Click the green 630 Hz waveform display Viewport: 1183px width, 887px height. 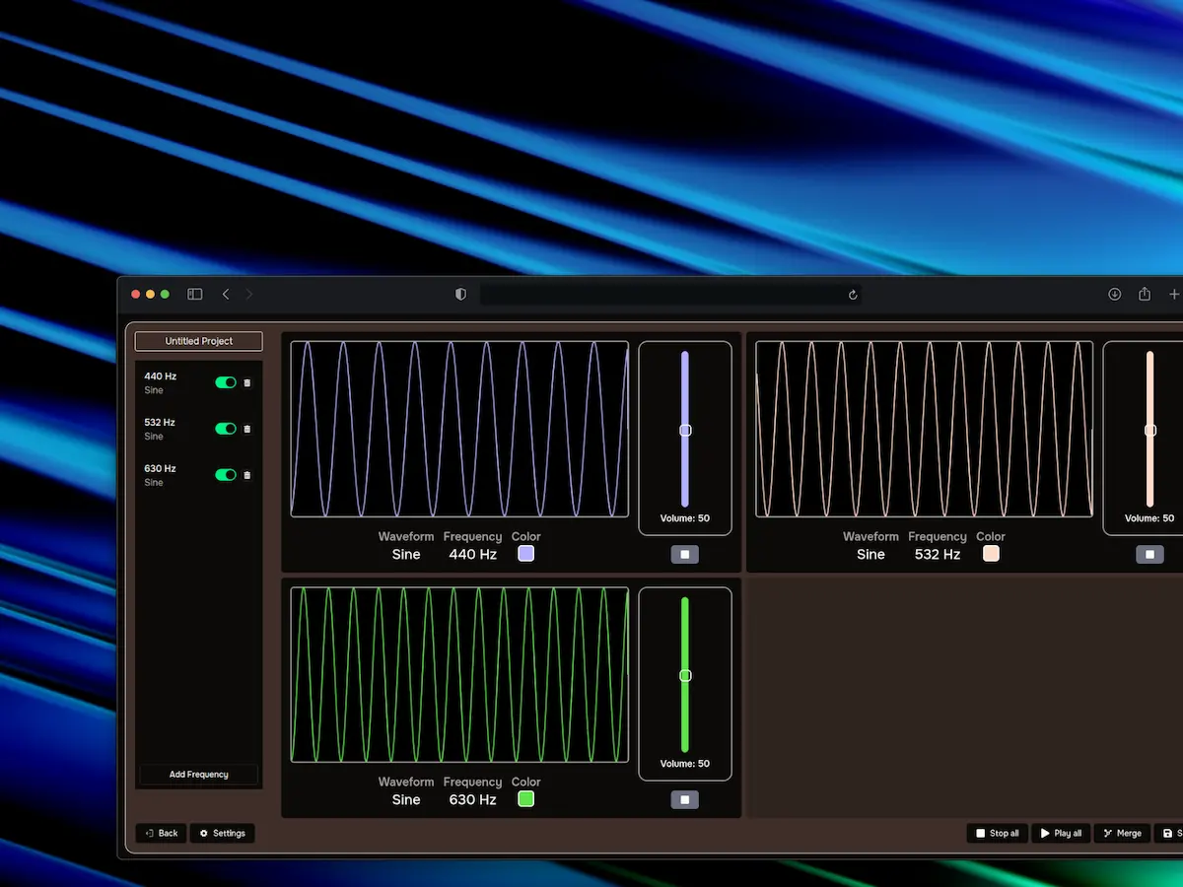459,675
